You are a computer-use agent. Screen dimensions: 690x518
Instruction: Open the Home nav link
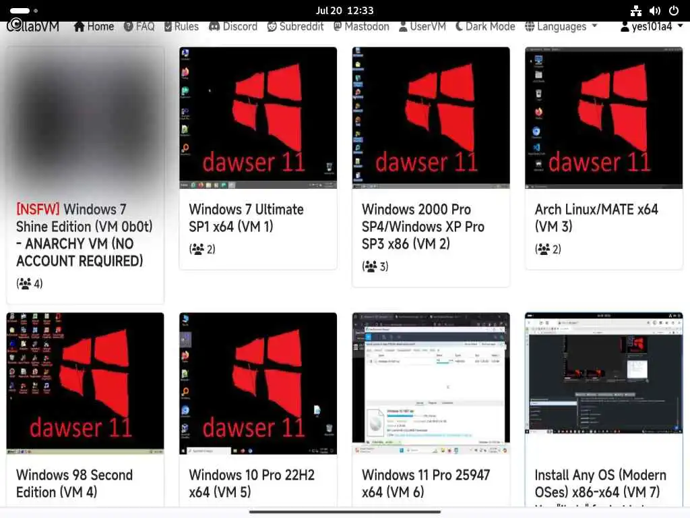click(x=94, y=26)
